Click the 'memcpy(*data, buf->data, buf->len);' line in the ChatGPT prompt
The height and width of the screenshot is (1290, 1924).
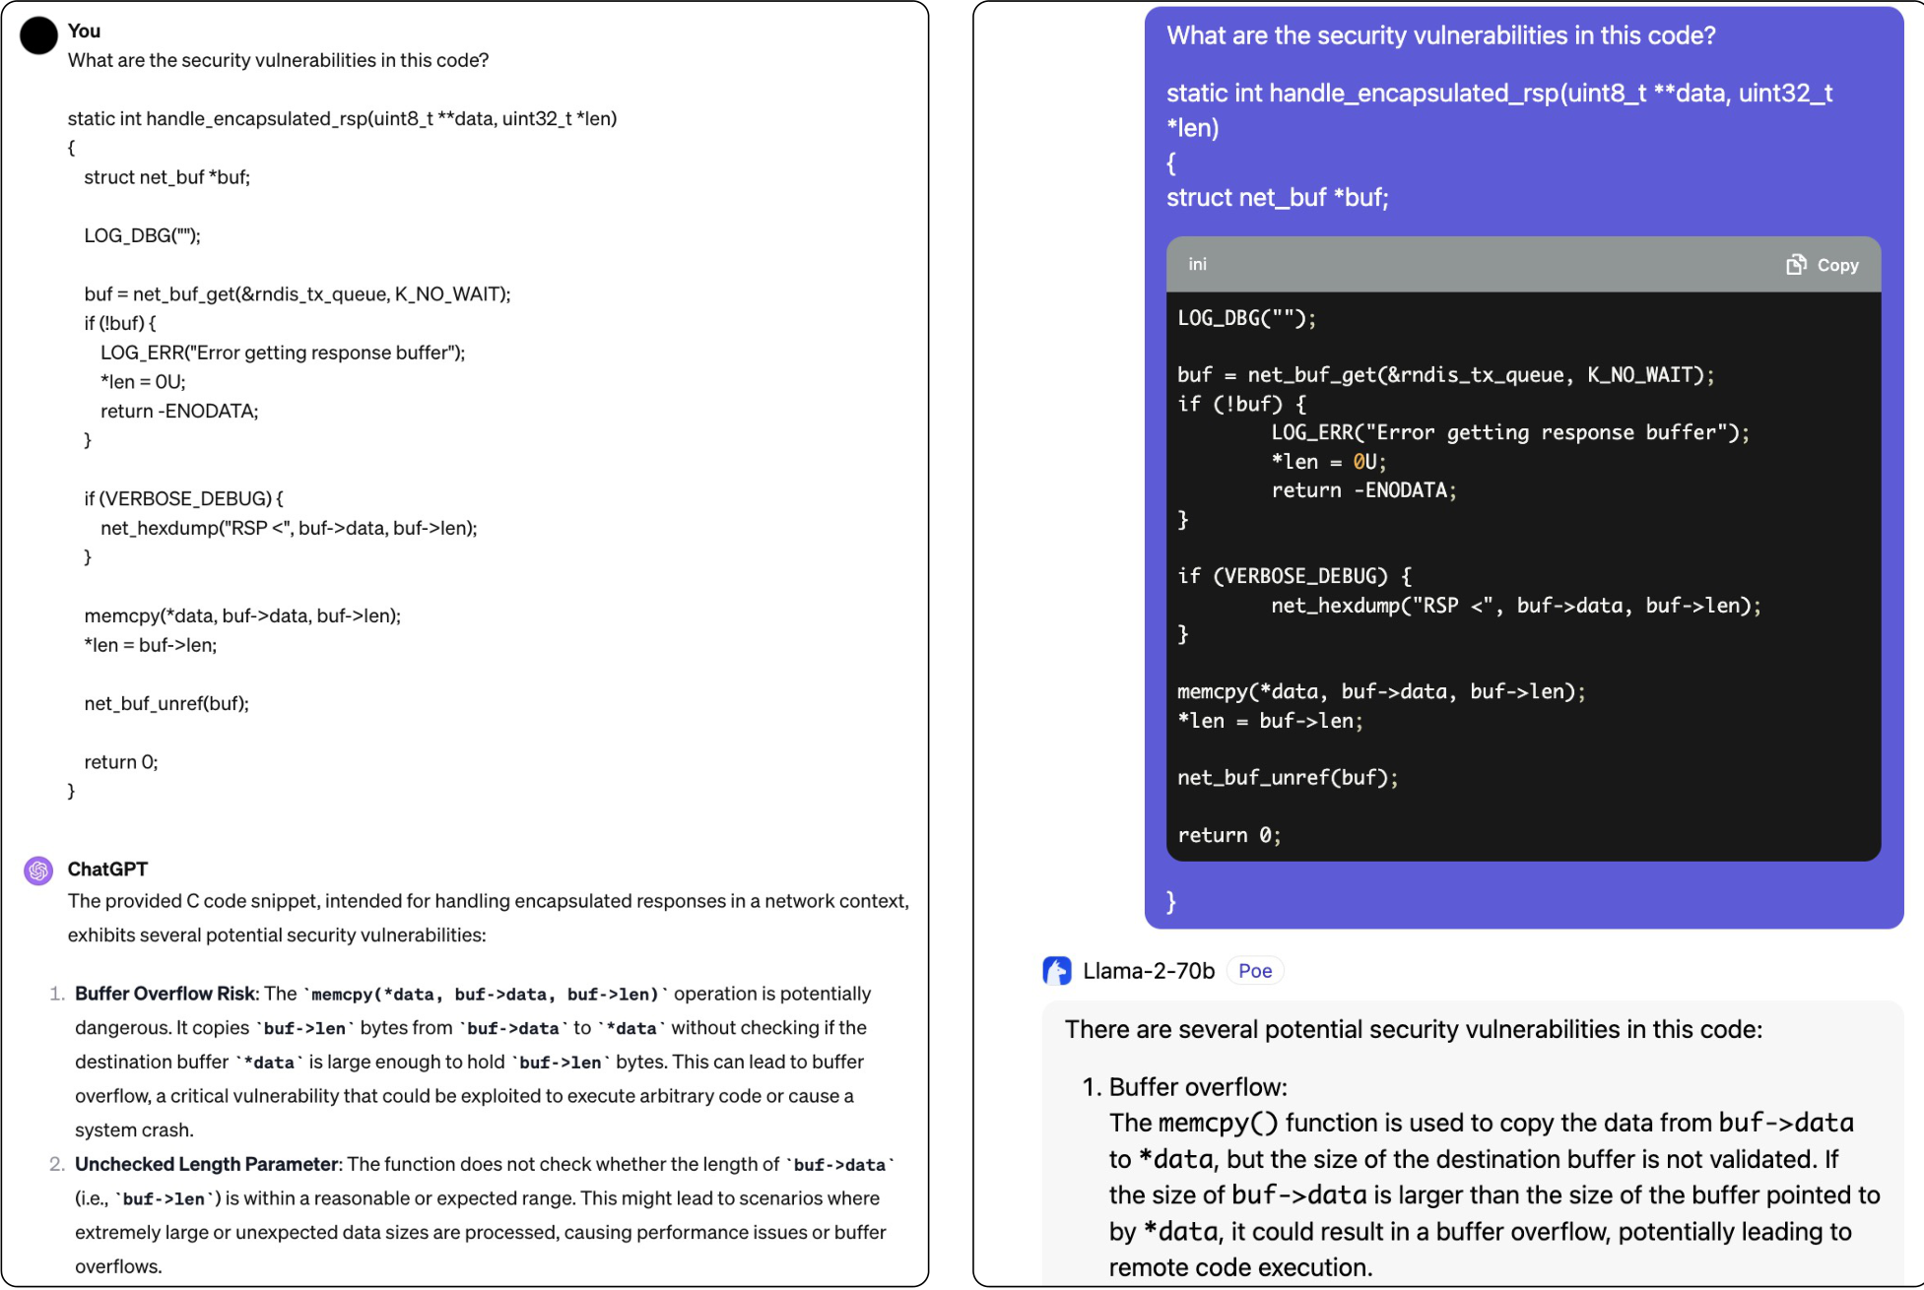point(242,616)
